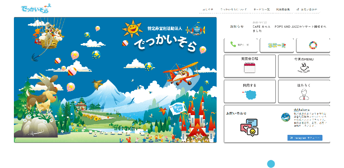The width and height of the screenshot is (344, 168).
Task: Open the 販売会日程 heading
Action: [250, 59]
